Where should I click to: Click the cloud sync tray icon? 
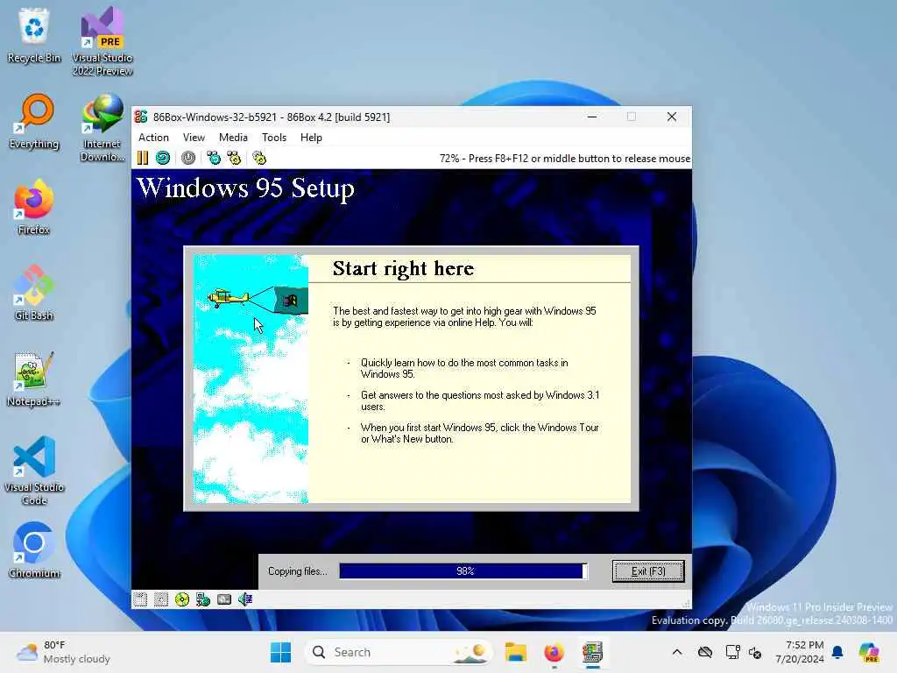[x=705, y=652]
